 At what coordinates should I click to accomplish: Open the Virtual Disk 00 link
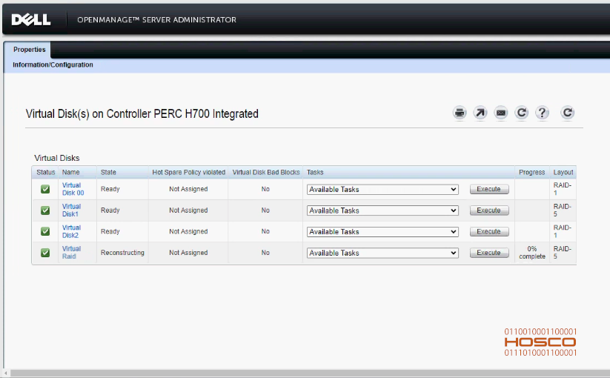tap(73, 189)
